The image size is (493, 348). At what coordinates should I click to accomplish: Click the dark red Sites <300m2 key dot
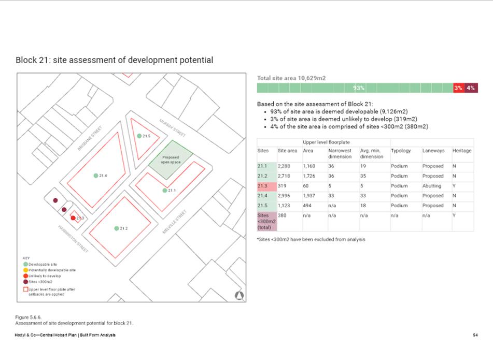pos(26,282)
